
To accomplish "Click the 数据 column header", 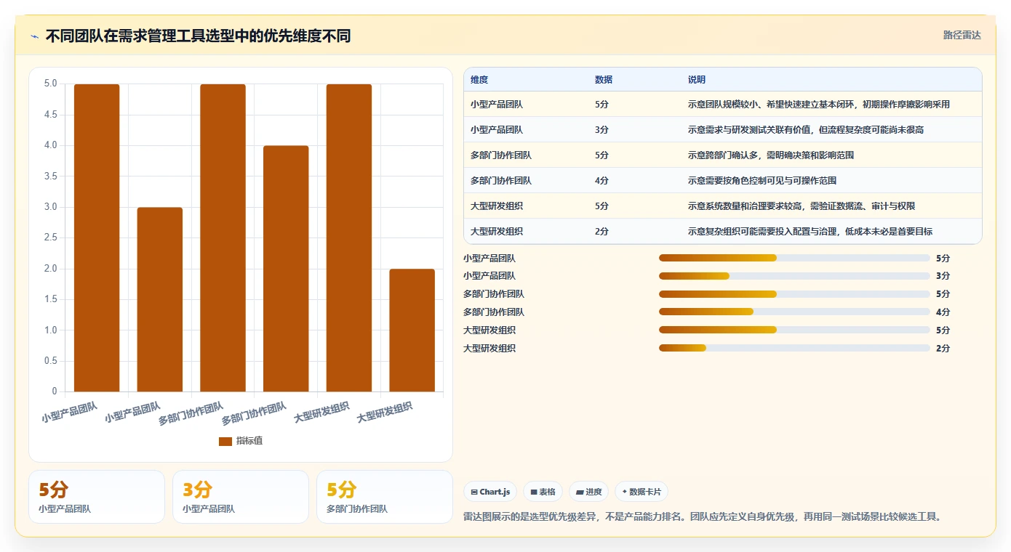I will coord(604,80).
